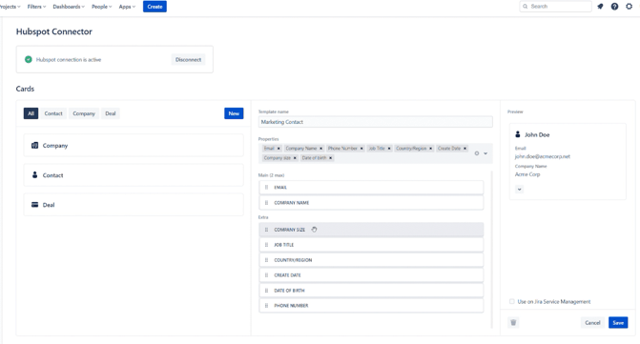
Task: Expand the Properties dropdown arrow
Action: tap(485, 153)
